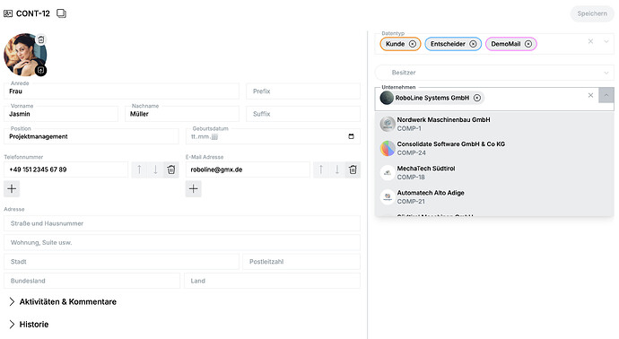
Task: Move phone number down in order
Action: tap(155, 169)
